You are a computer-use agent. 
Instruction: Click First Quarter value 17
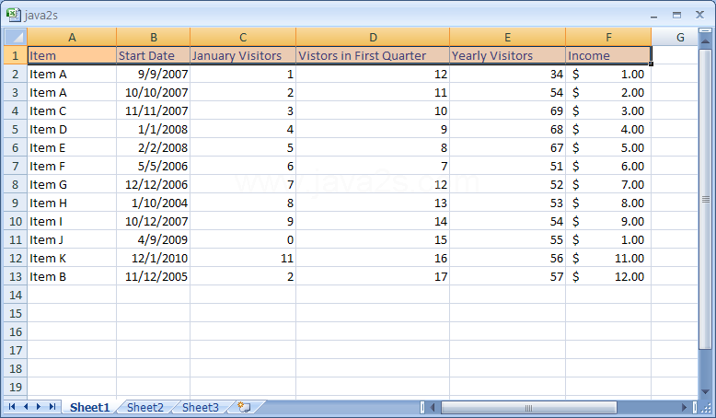373,276
